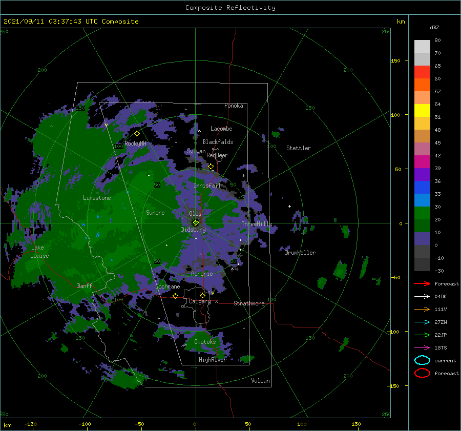Select the yellow 51-54 dBZ color swatch
The height and width of the screenshot is (431, 461).
pos(422,111)
